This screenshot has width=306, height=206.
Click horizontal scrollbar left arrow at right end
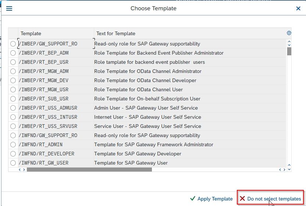click(280, 170)
